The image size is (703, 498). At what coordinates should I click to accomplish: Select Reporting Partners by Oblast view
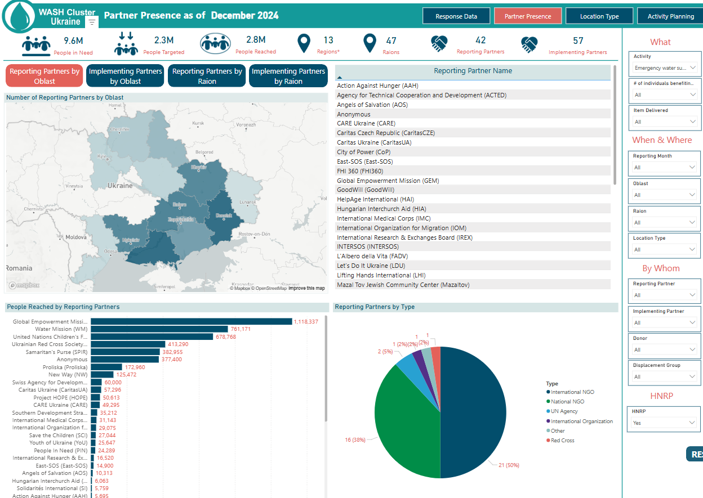point(45,76)
